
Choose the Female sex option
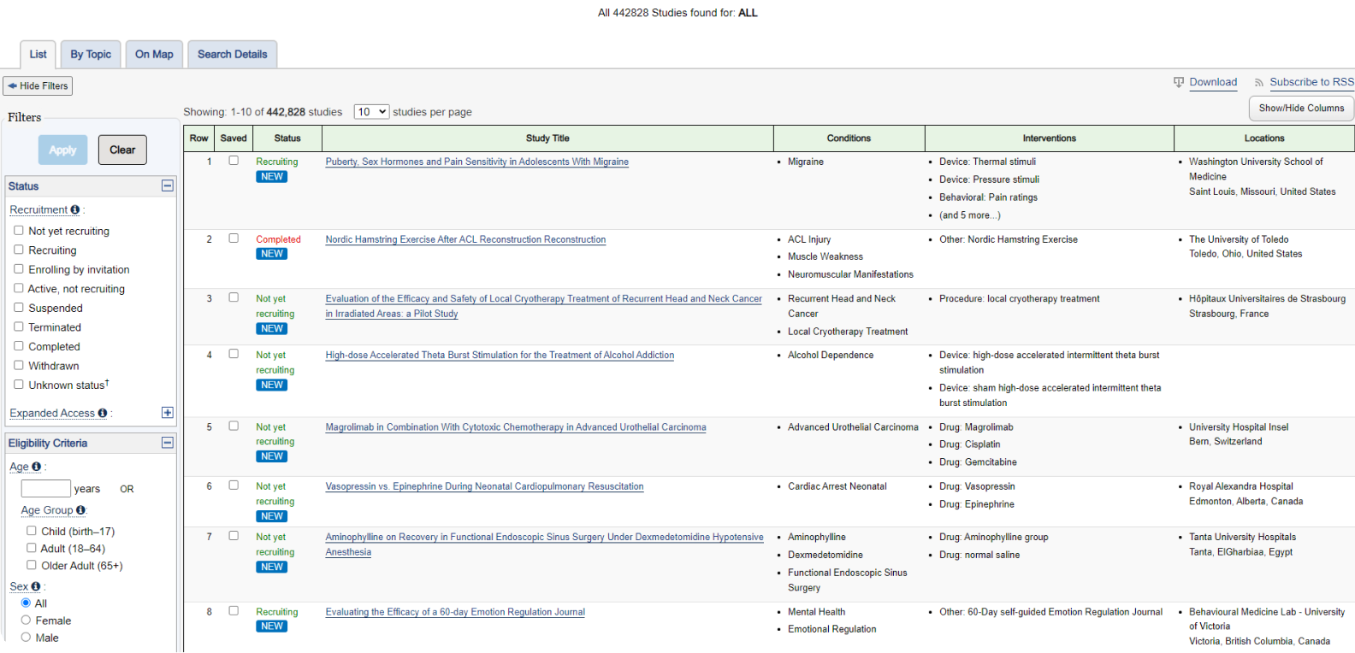[x=26, y=621]
